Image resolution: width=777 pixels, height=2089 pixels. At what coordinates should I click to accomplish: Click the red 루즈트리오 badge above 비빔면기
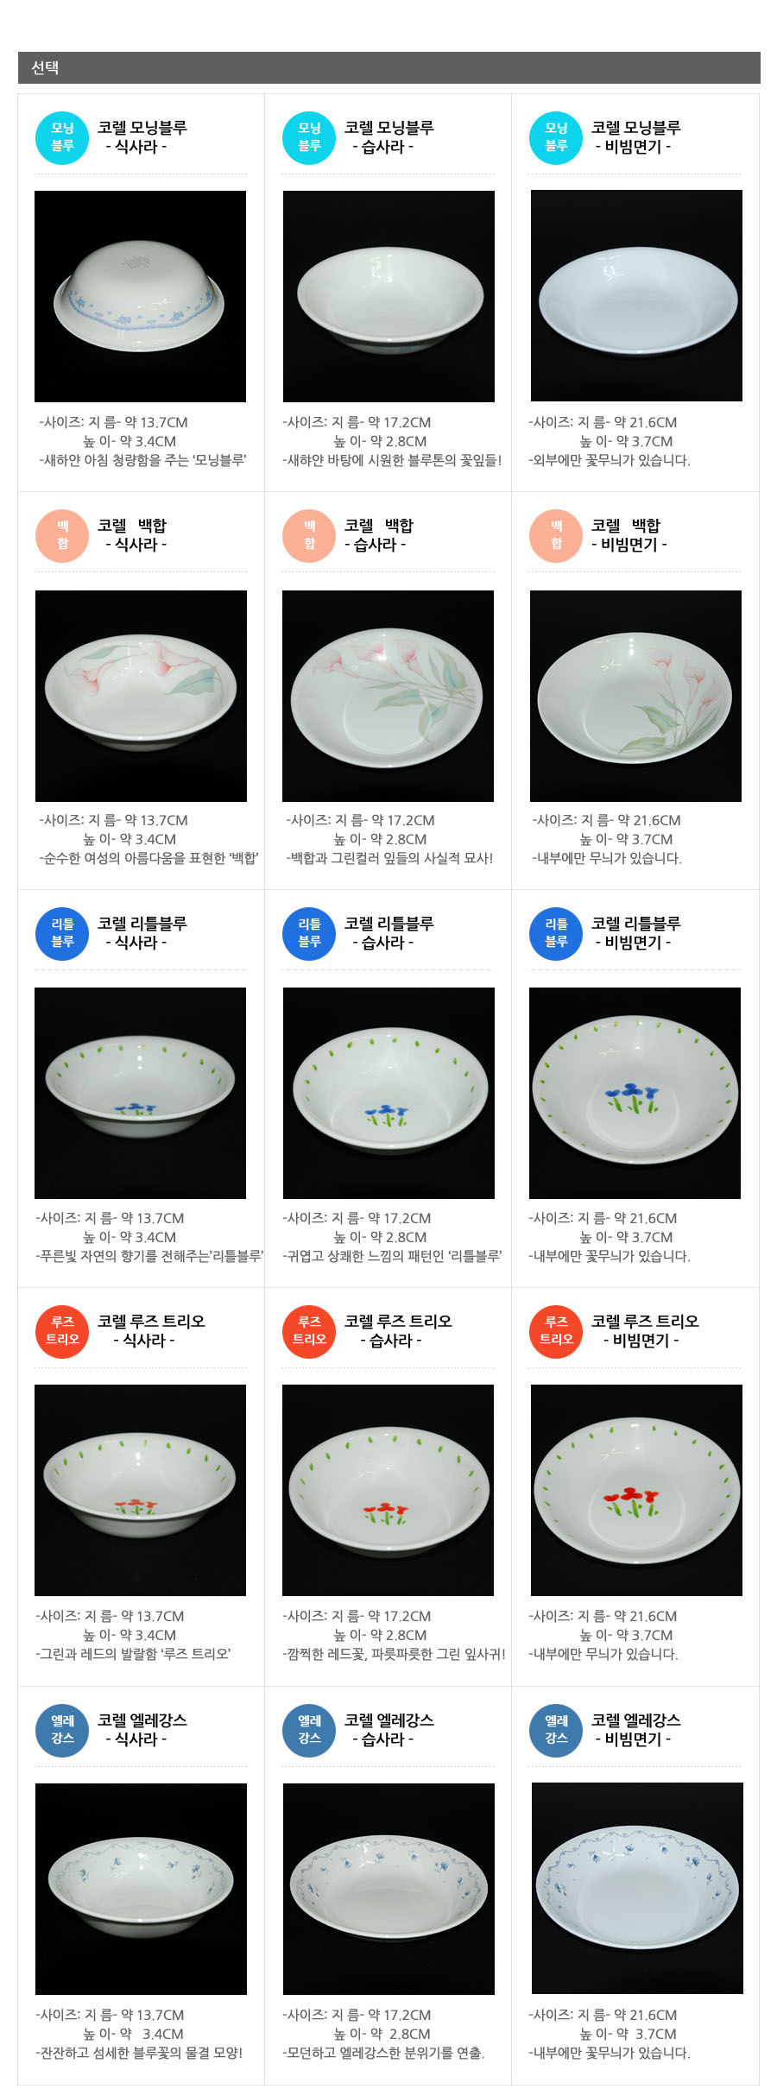pos(556,1331)
